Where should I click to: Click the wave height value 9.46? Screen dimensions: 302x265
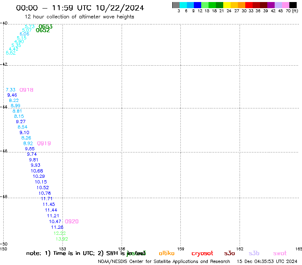12,95
